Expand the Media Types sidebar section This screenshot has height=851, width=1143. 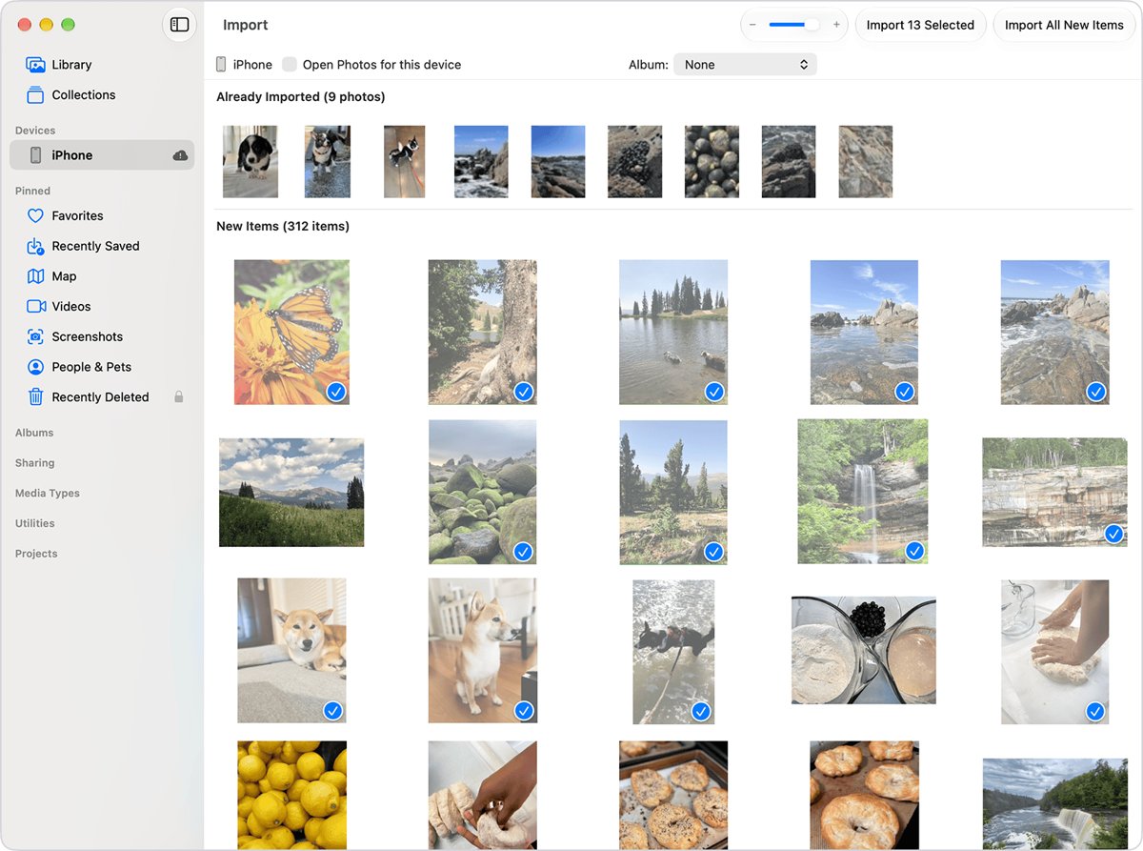48,494
